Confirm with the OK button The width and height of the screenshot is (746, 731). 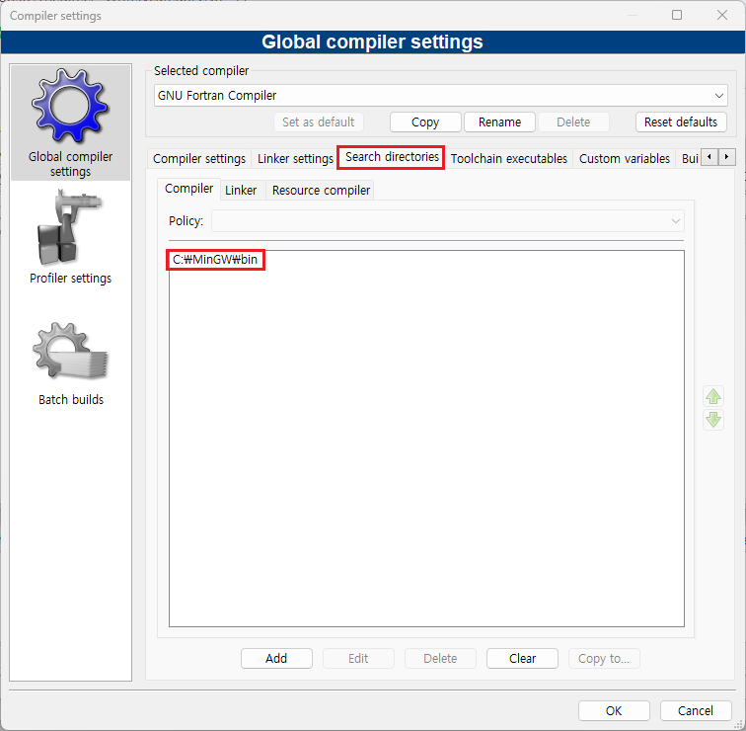point(614,710)
